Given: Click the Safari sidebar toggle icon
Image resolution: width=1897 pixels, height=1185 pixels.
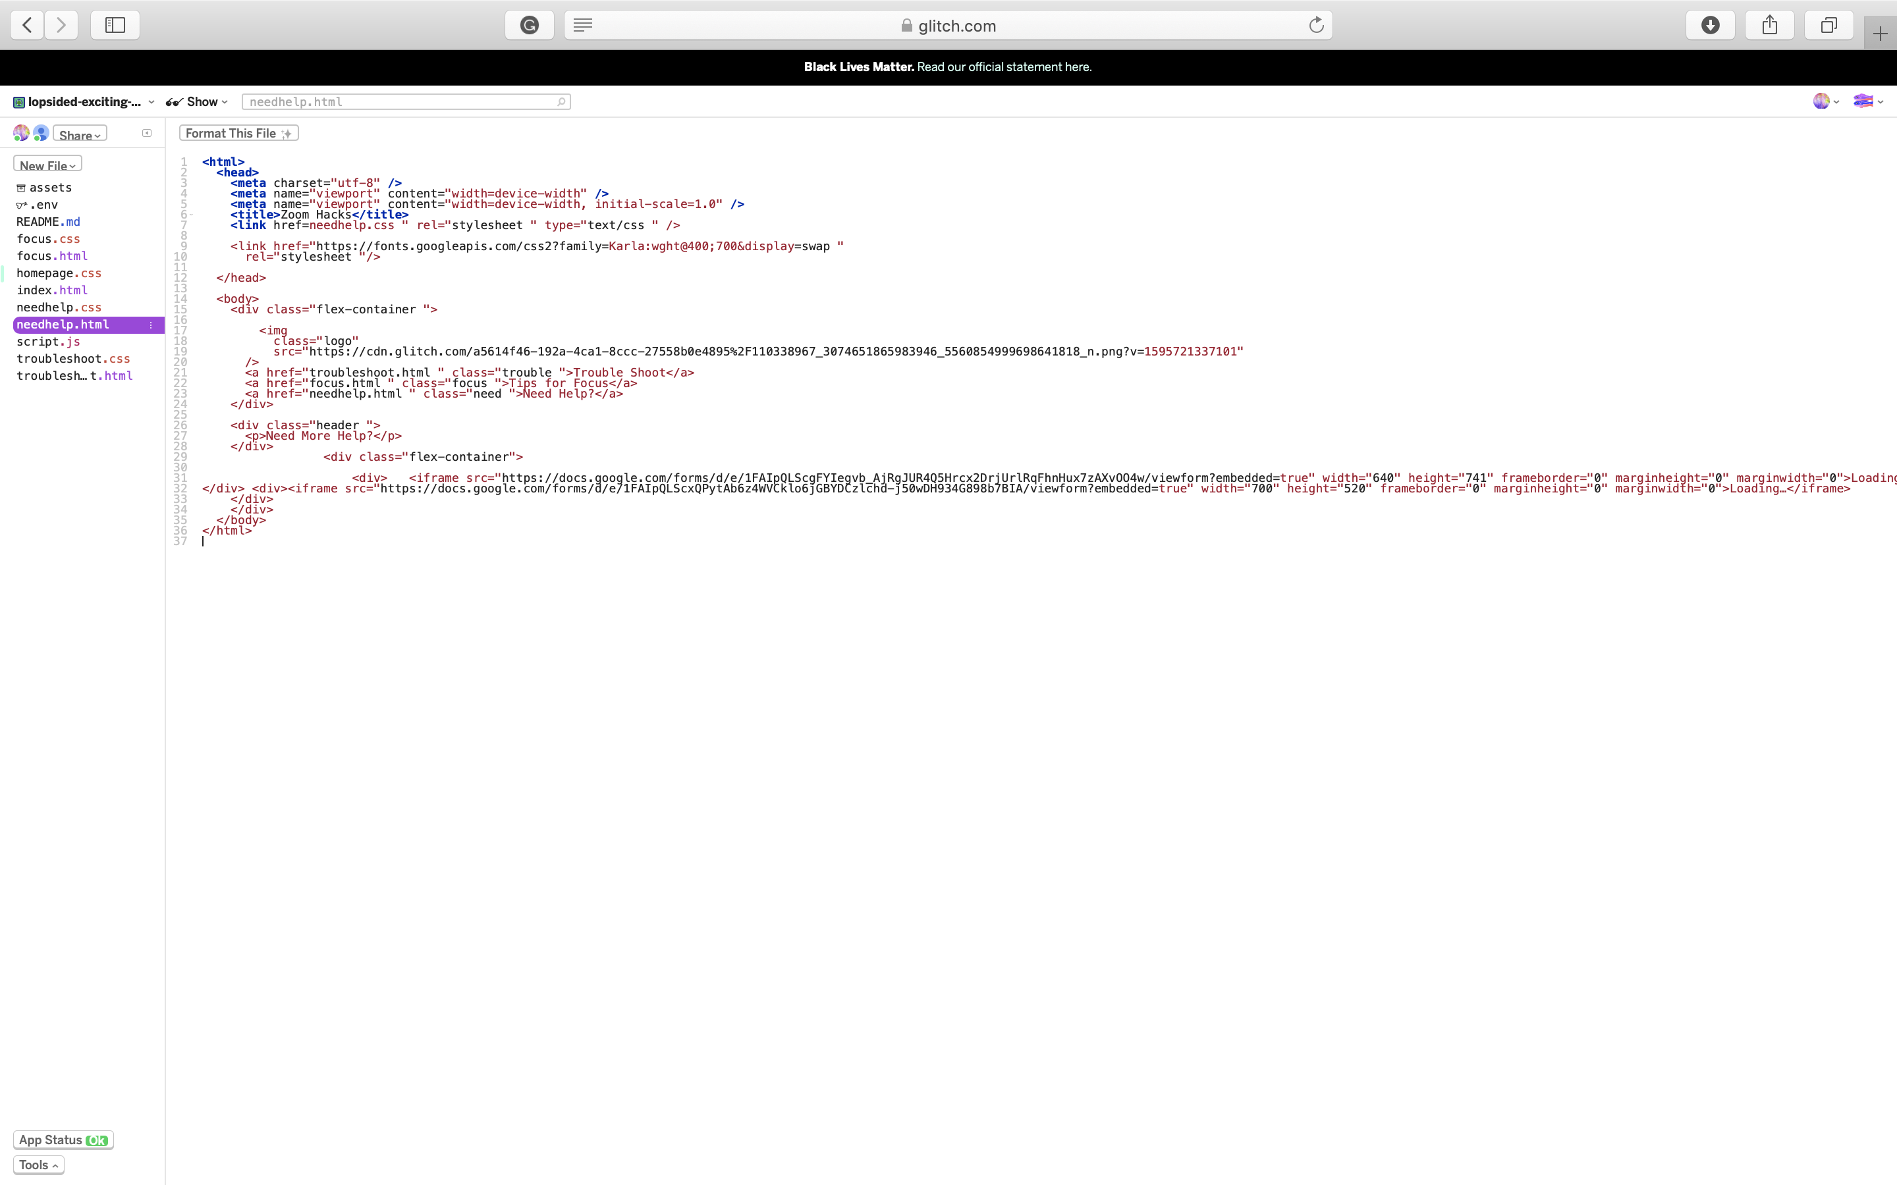Looking at the screenshot, I should pos(115,25).
